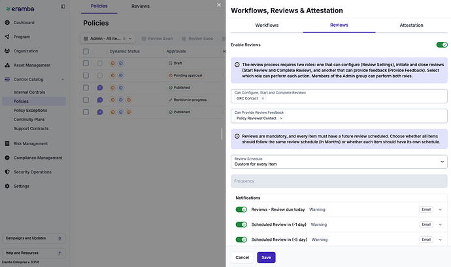Check the Pending approval row checkbox
Screen dimensions: 451x267
(86, 75)
